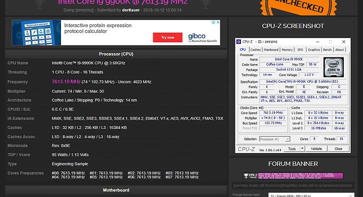Click the Code Name field Coffee Lake in CPU-Z

(x=275, y=64)
